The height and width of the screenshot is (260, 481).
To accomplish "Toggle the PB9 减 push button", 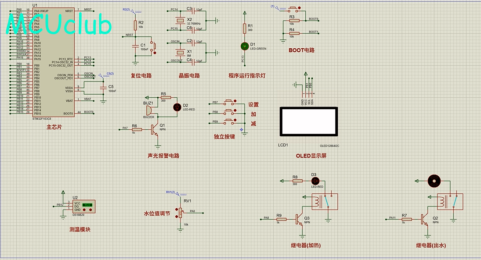I will click(x=229, y=121).
